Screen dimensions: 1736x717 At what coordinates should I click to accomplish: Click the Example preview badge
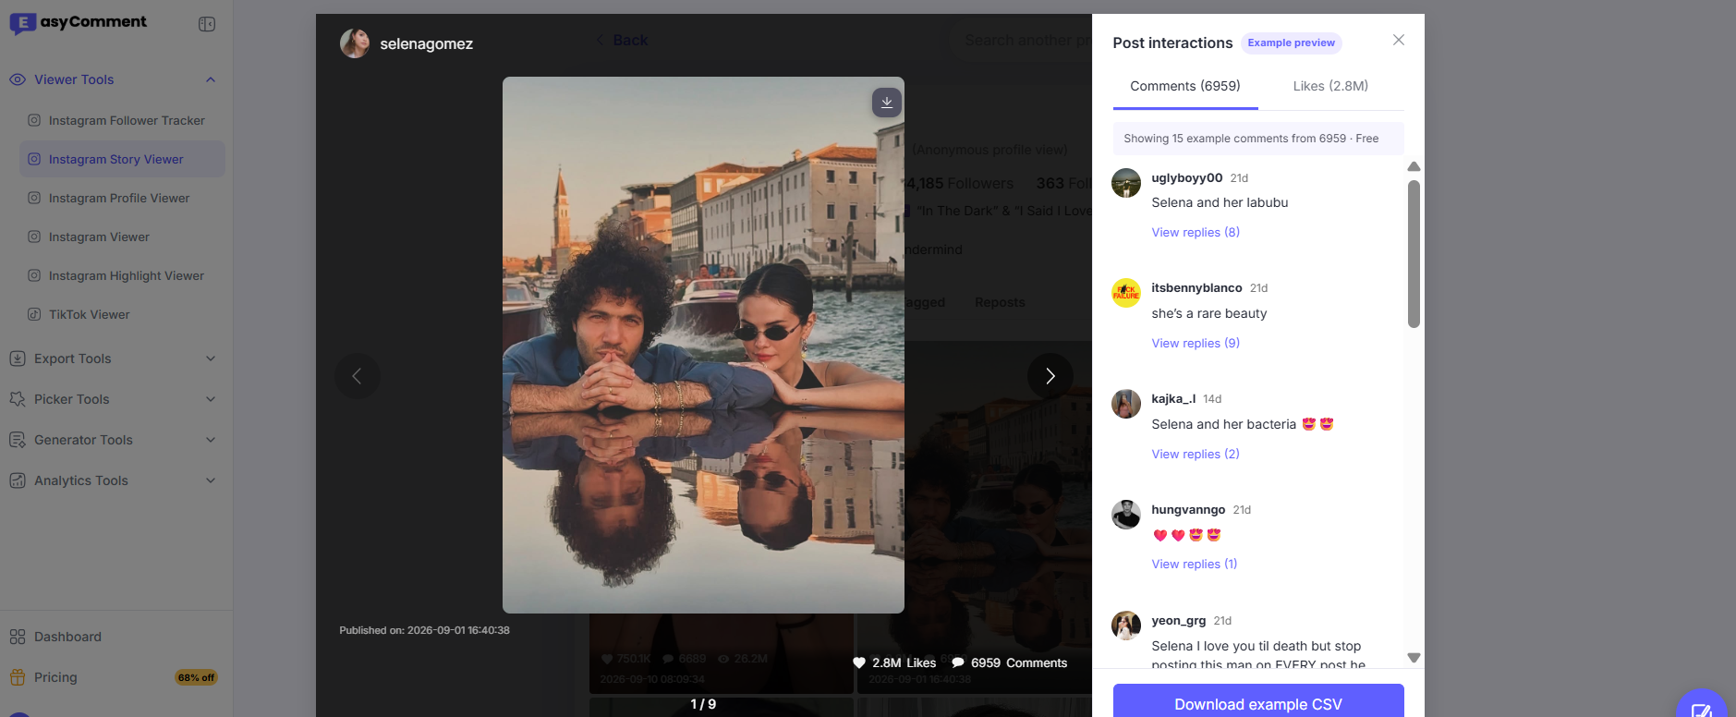tap(1292, 43)
